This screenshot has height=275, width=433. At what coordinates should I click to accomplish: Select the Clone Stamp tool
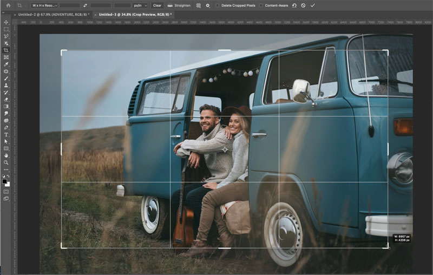click(6, 86)
